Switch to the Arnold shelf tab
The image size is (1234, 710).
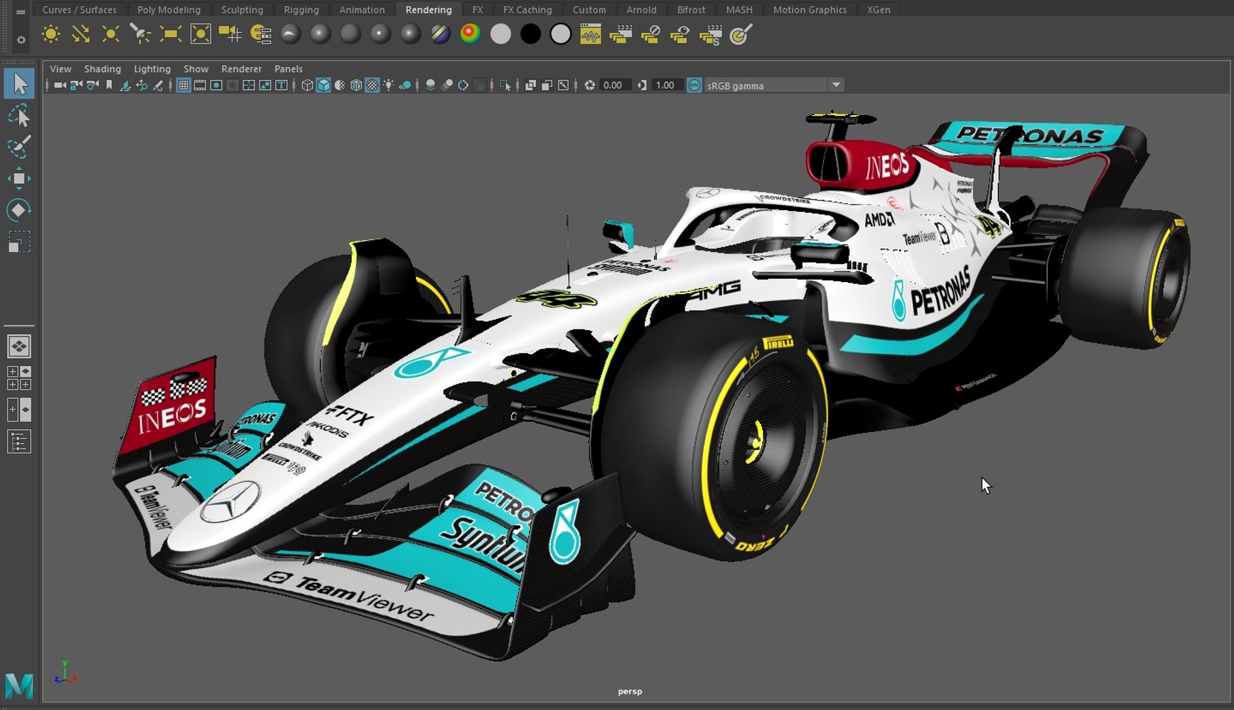coord(641,10)
